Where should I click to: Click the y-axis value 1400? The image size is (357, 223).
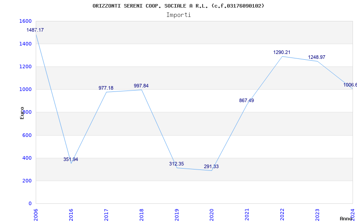pos(25,44)
